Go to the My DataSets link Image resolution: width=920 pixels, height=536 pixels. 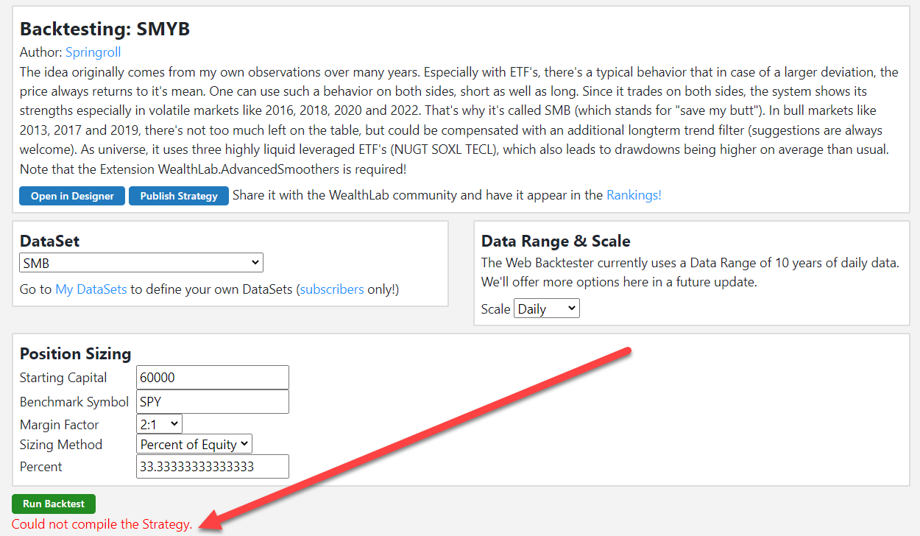click(91, 289)
